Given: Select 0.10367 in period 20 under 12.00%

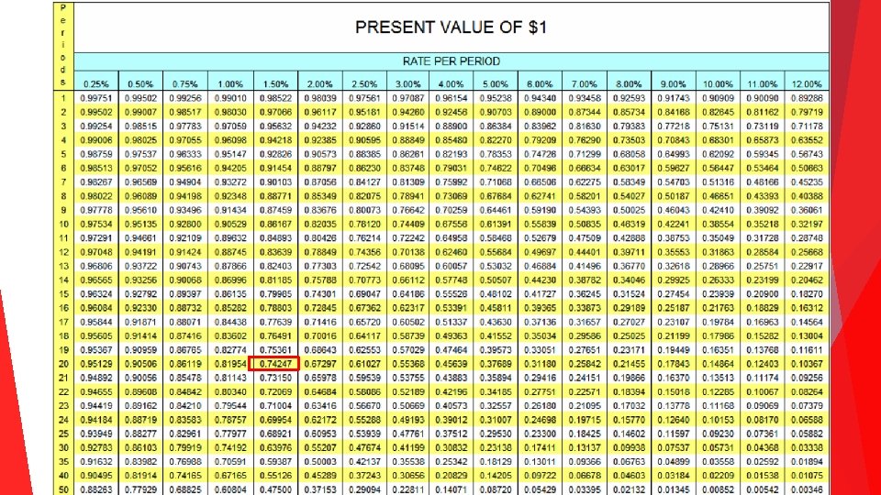Looking at the screenshot, I should point(807,364).
